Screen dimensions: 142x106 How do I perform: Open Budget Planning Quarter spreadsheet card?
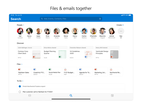click(55, 53)
